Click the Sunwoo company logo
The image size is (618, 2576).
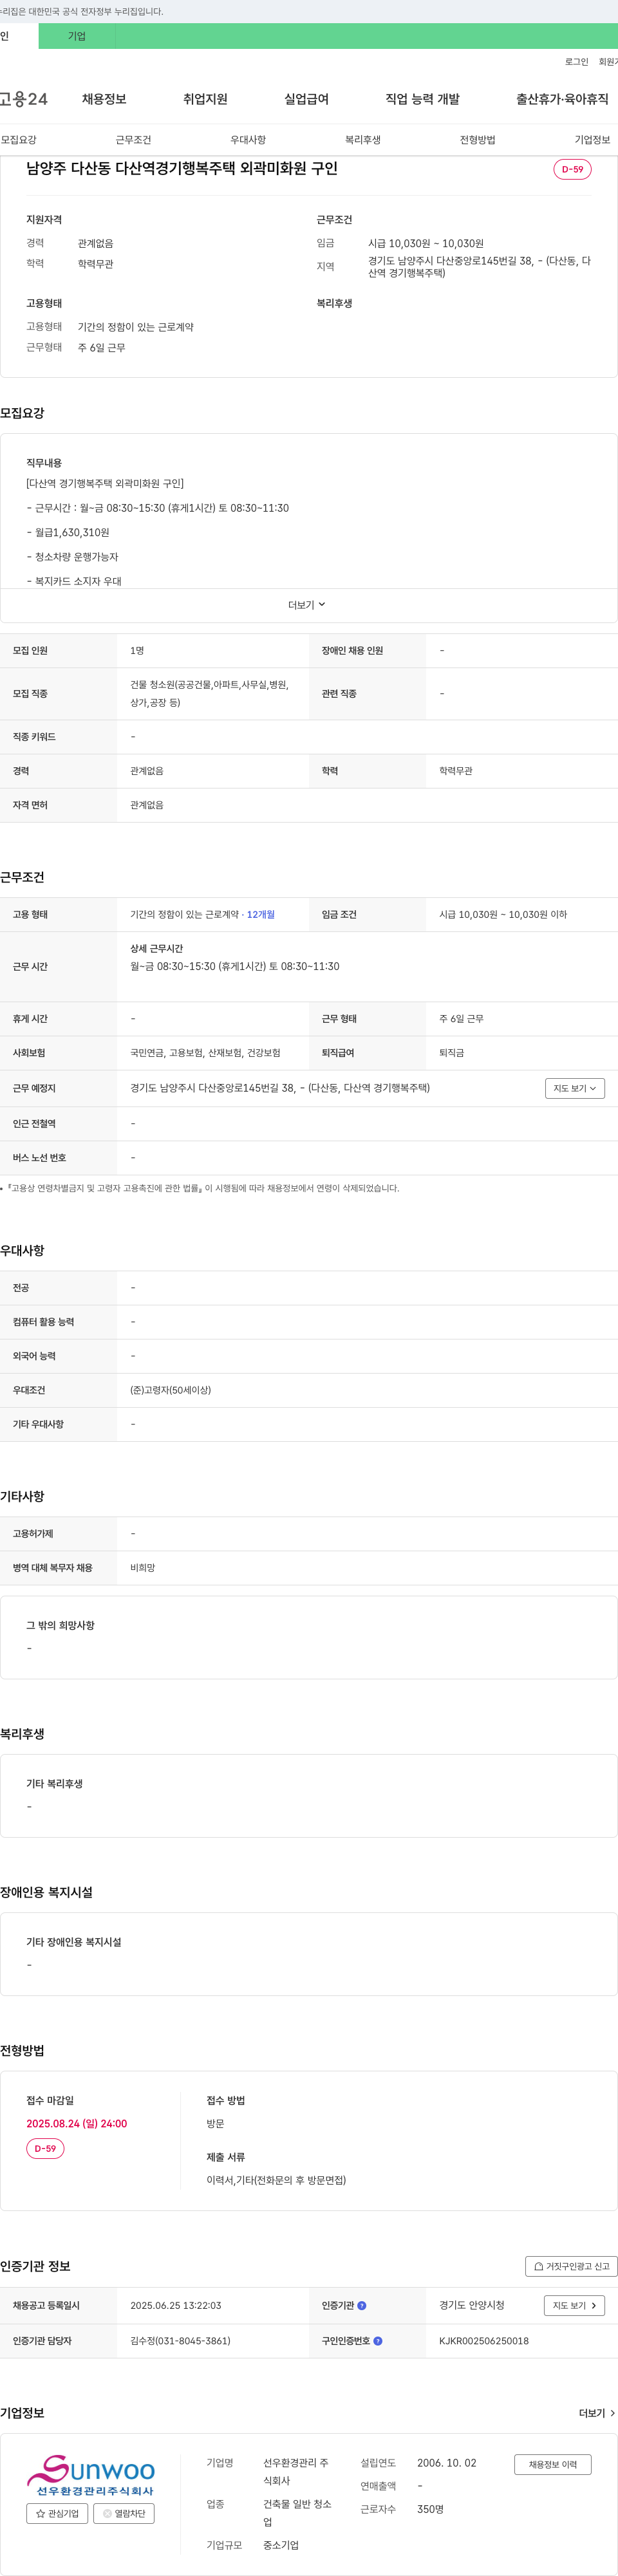90,2475
